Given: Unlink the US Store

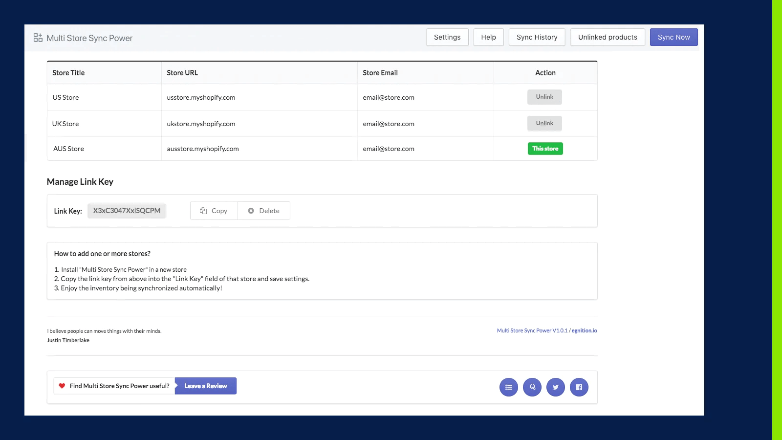Looking at the screenshot, I should [544, 97].
